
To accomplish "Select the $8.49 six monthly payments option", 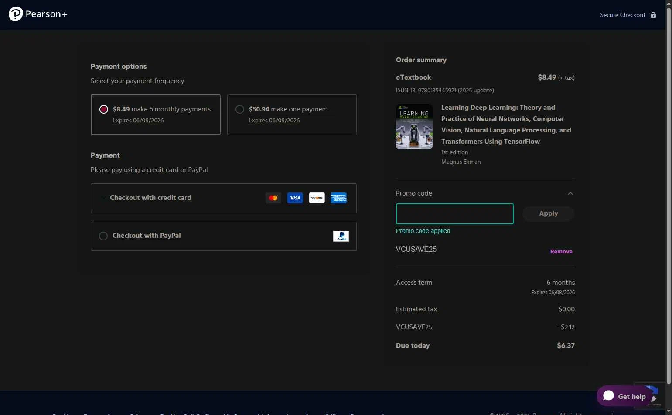I will coord(156,115).
